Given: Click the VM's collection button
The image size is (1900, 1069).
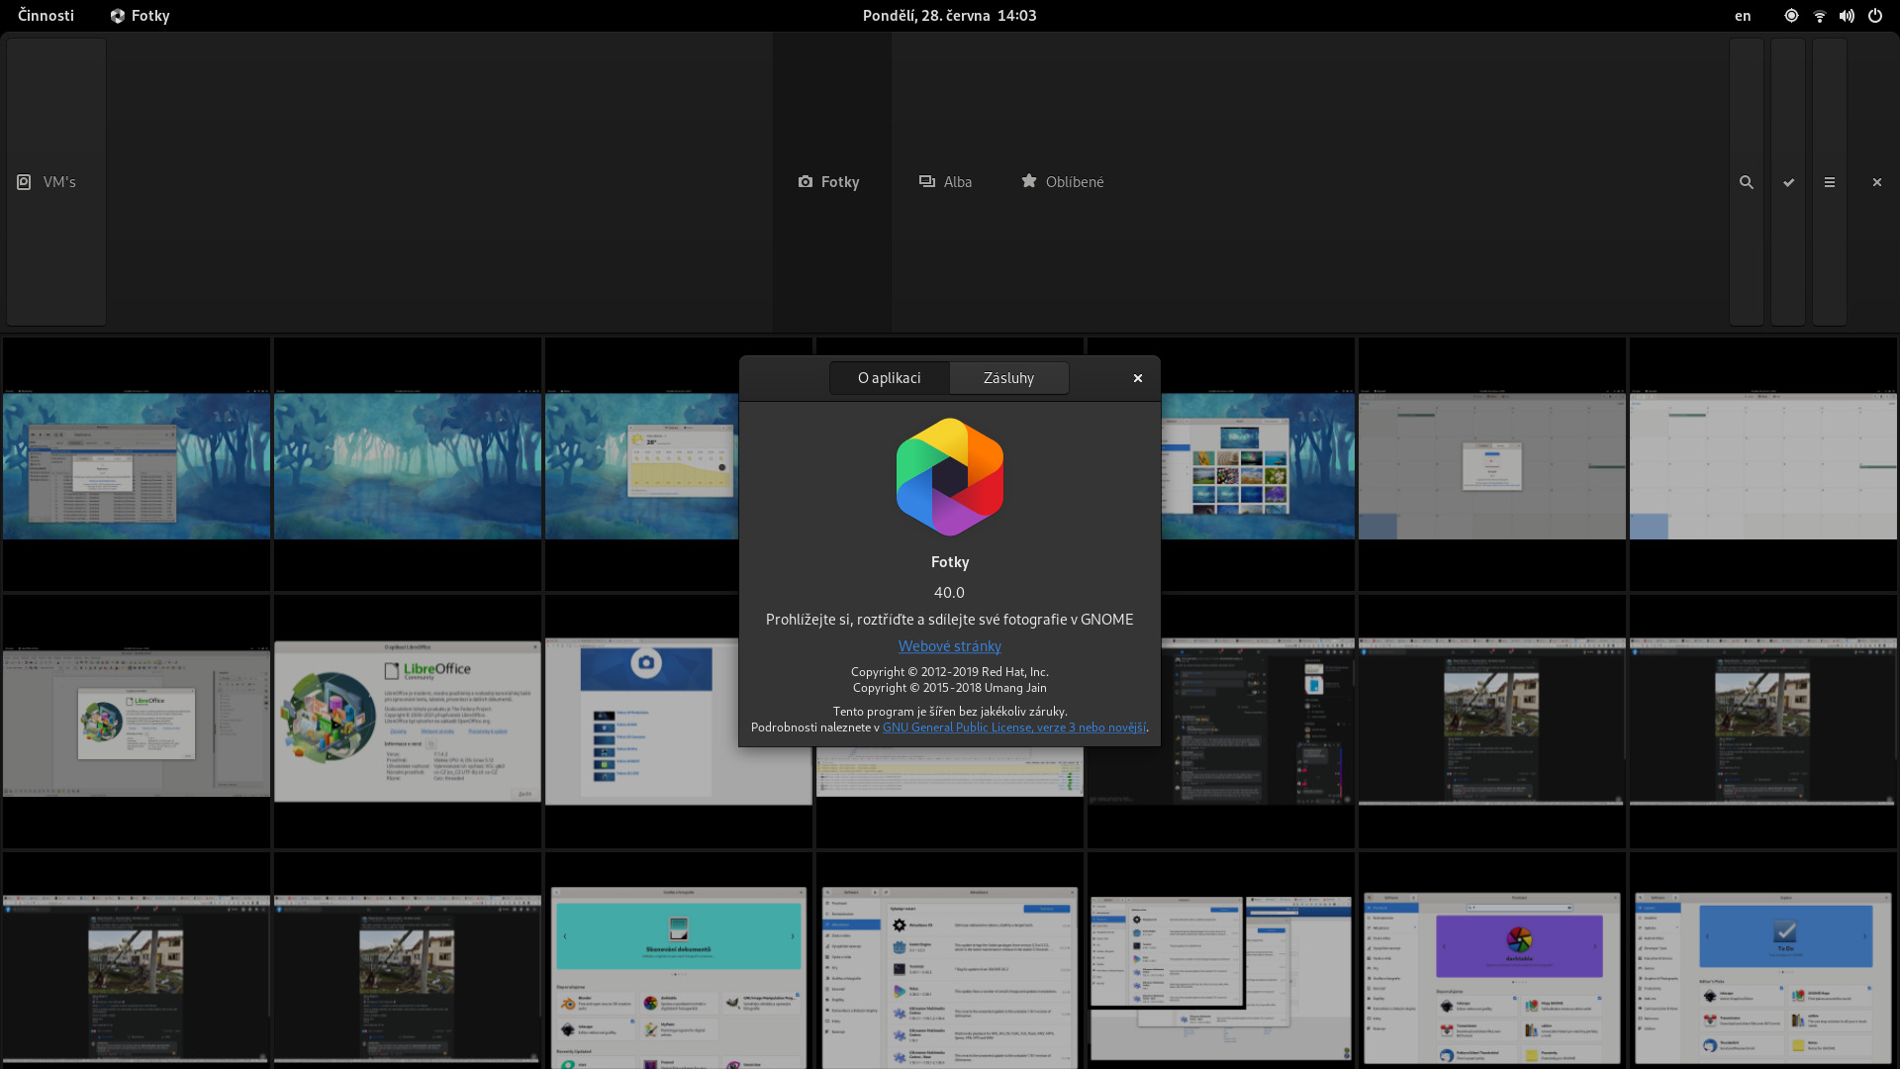Looking at the screenshot, I should pyautogui.click(x=56, y=182).
